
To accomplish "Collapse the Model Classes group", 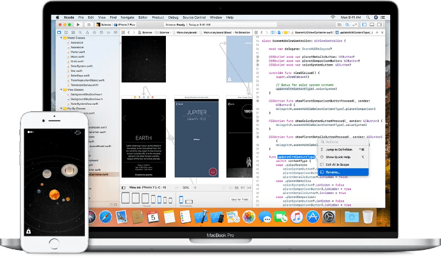I will point(60,37).
